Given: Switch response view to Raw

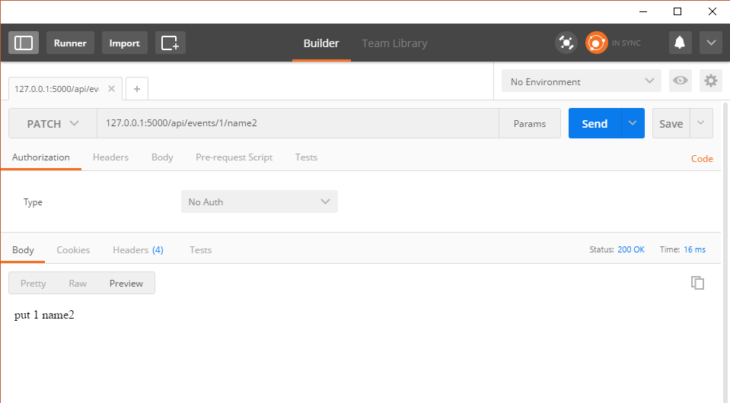Looking at the screenshot, I should click(x=78, y=284).
